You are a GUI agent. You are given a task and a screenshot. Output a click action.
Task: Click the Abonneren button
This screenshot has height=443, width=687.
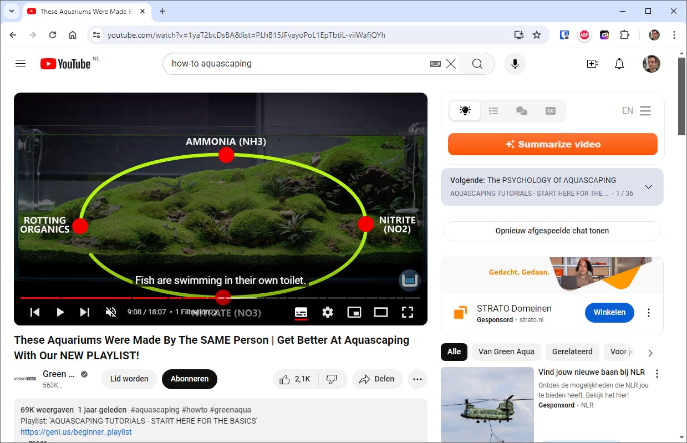[190, 379]
